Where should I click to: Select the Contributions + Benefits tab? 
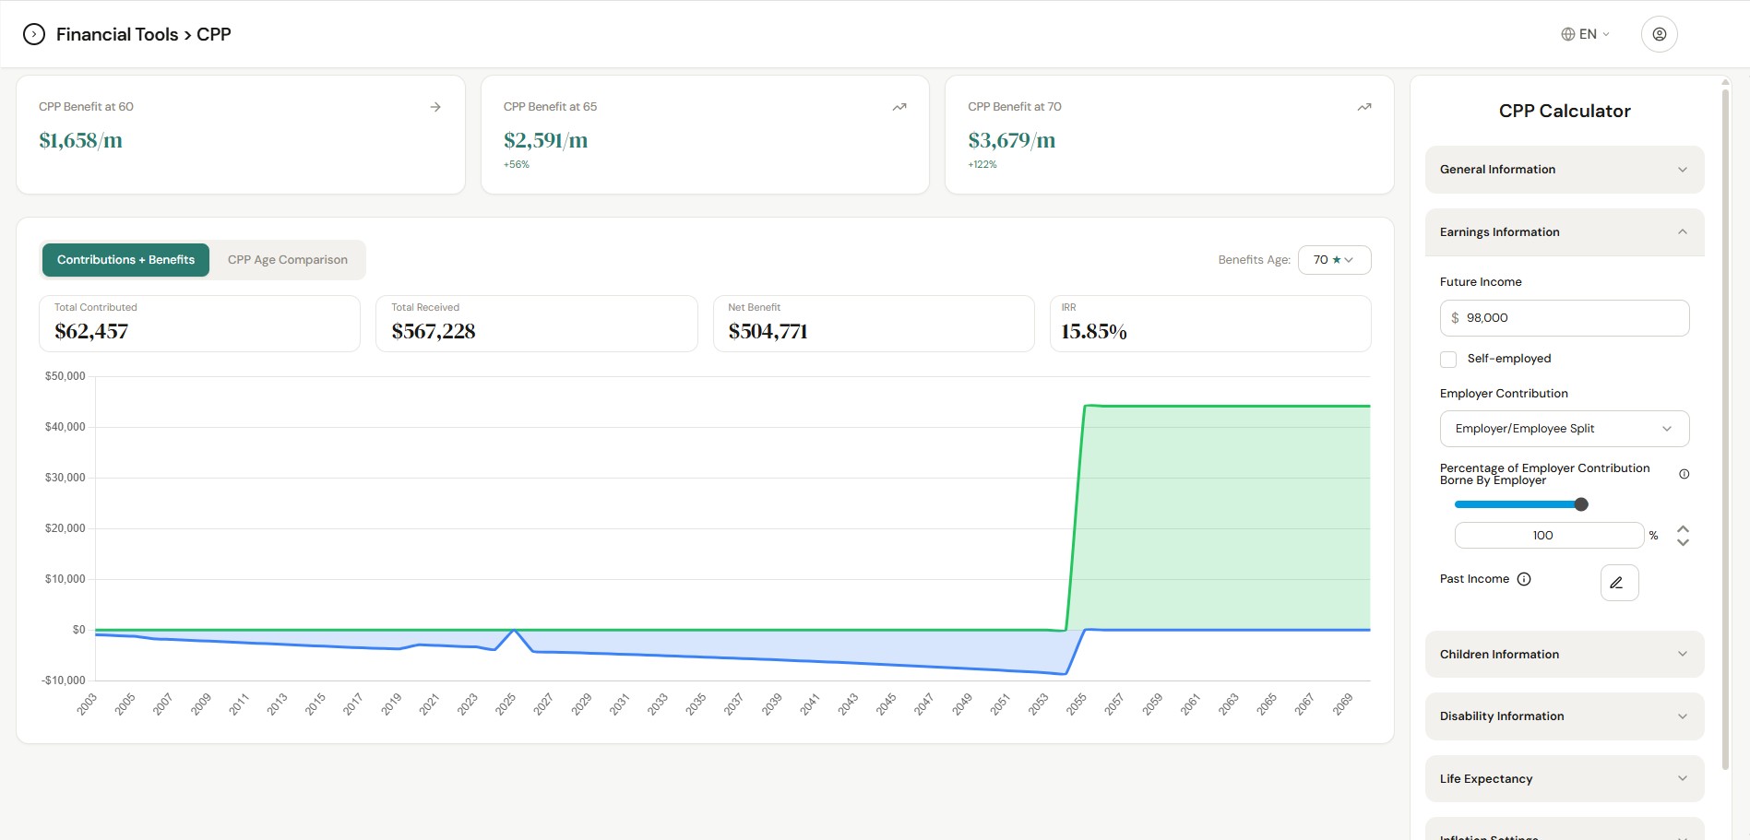click(x=125, y=260)
